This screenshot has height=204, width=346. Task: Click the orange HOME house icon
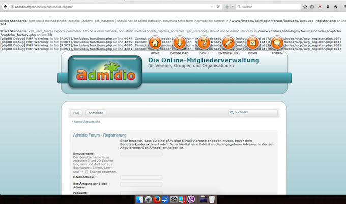coord(155,43)
